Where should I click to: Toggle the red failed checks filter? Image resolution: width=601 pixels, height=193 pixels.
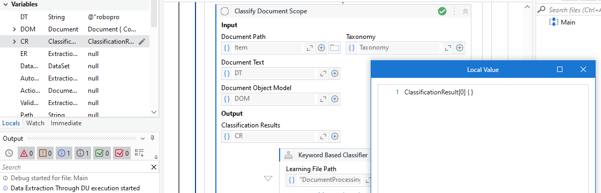click(x=122, y=154)
